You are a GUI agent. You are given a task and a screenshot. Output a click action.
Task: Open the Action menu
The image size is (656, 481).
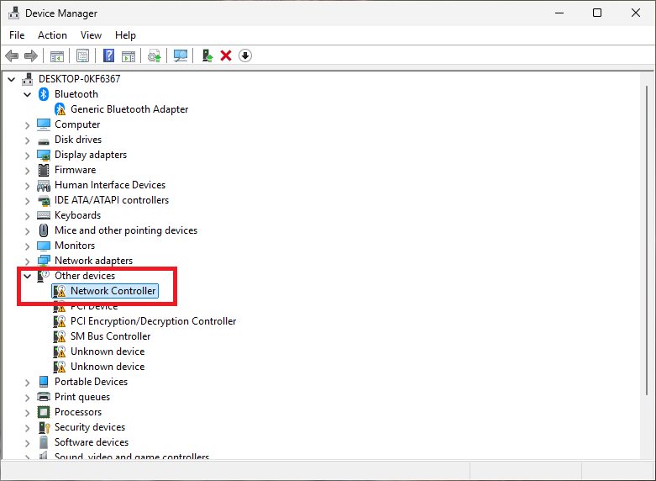(52, 35)
